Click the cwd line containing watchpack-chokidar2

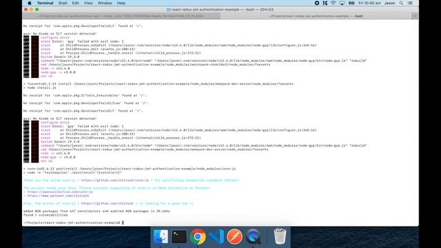coord(155,65)
